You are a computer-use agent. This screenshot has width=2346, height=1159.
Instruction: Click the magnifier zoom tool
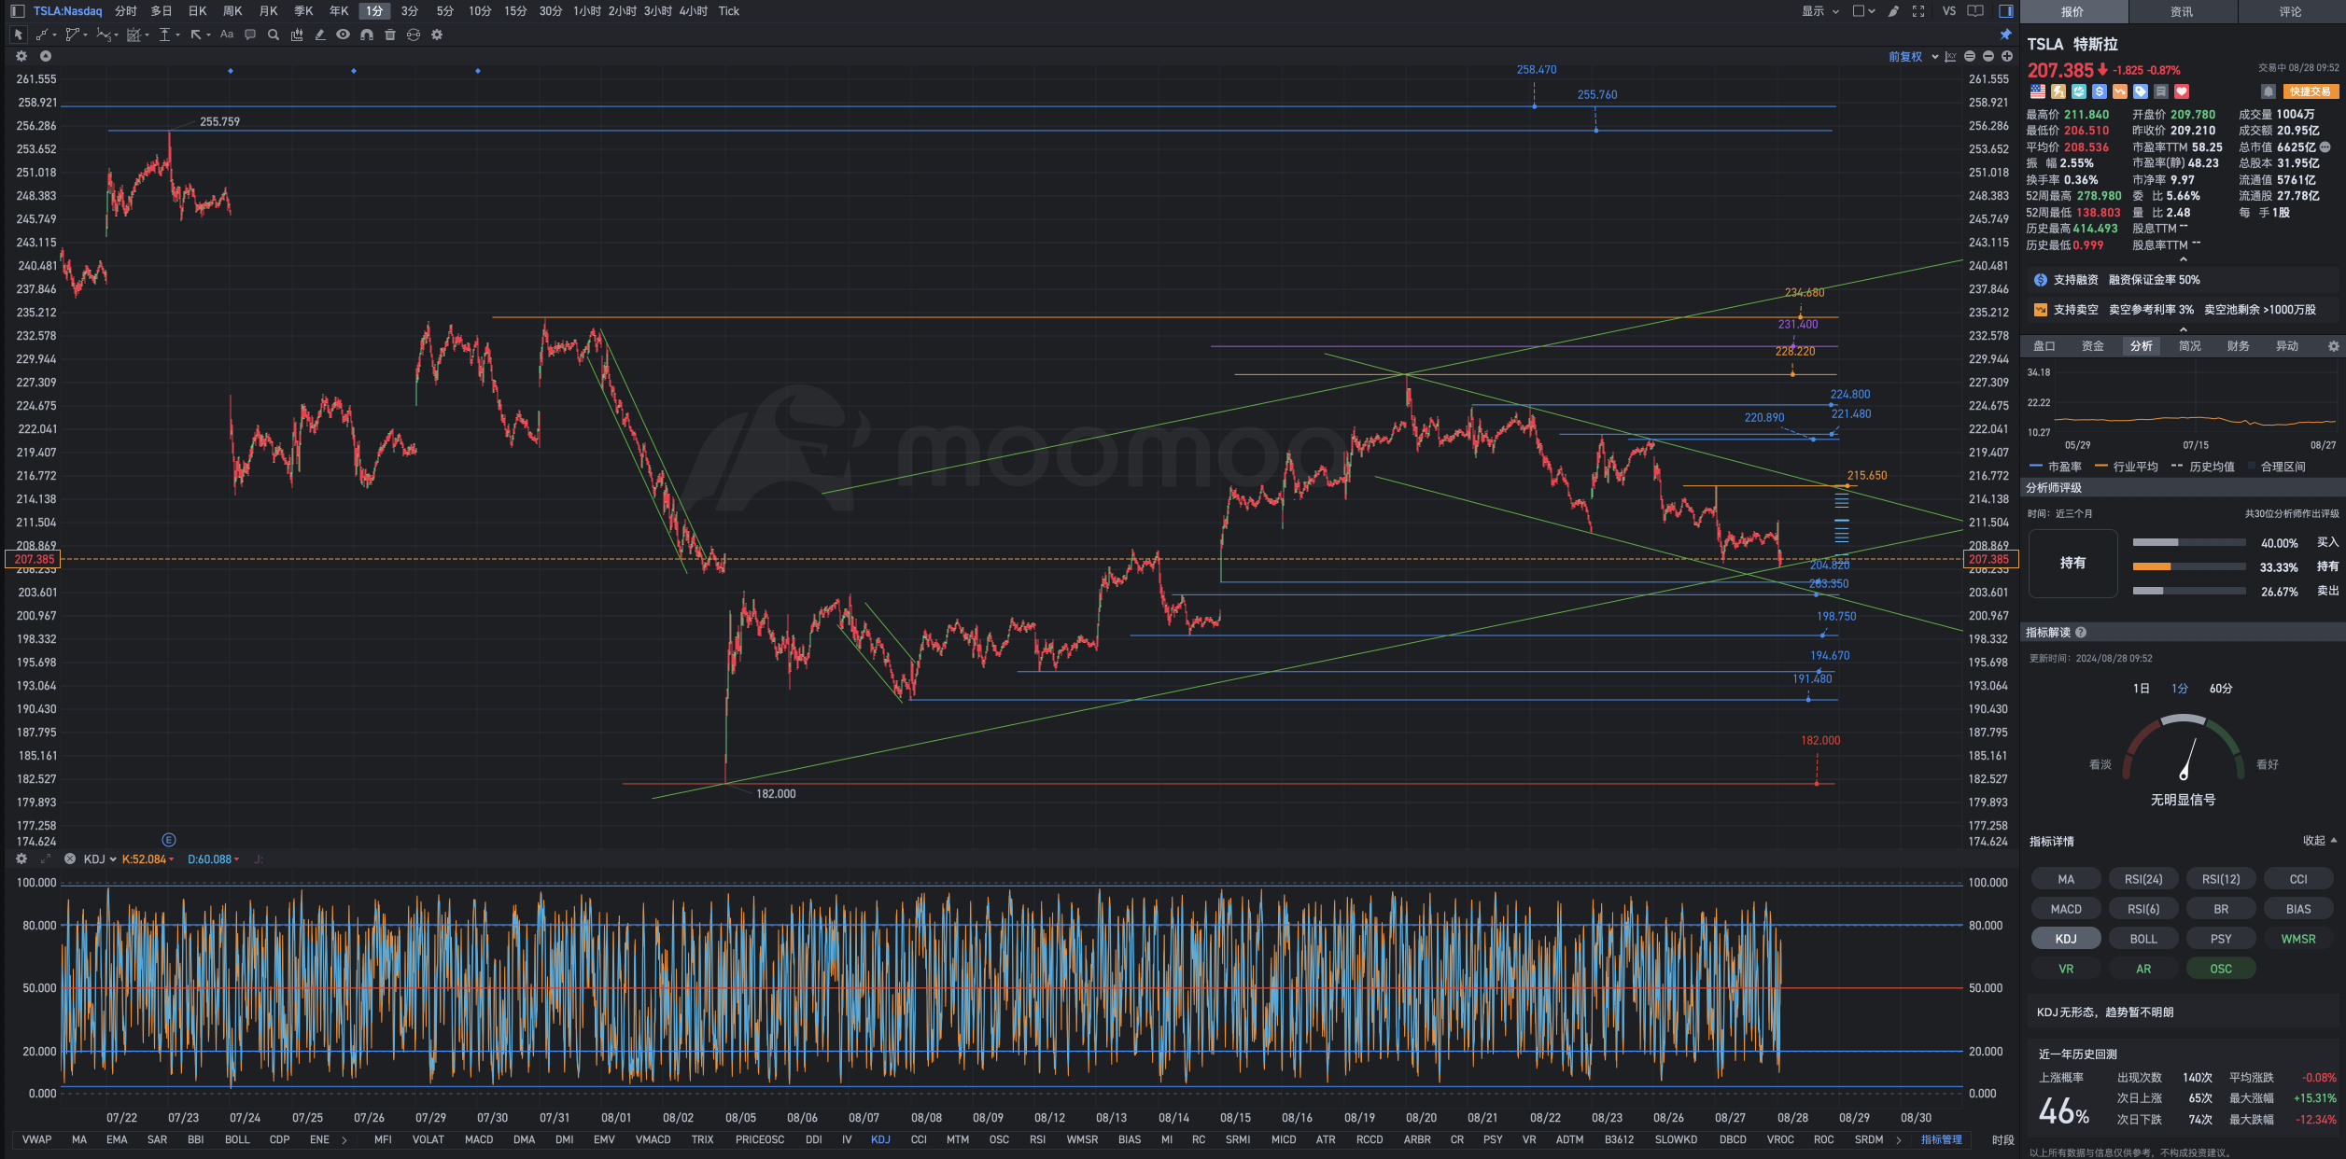274,35
